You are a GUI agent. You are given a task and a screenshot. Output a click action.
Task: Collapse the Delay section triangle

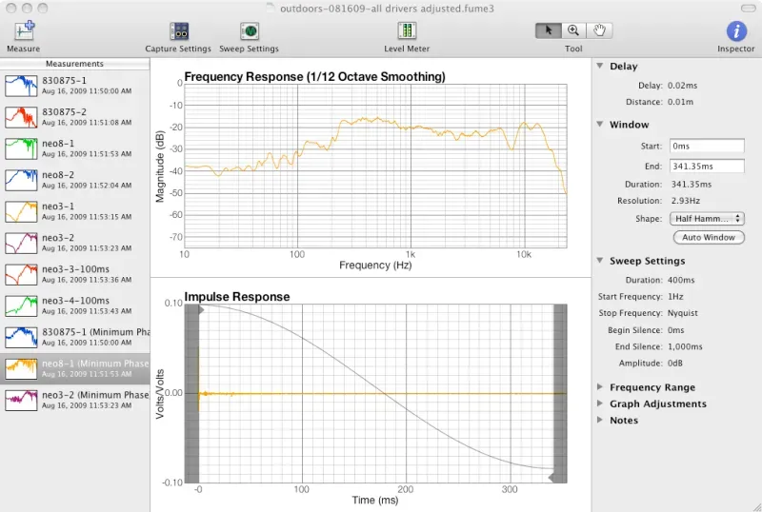(x=600, y=66)
